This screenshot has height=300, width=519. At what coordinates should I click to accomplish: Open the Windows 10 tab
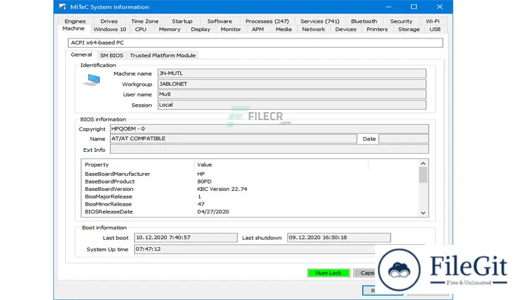point(109,29)
